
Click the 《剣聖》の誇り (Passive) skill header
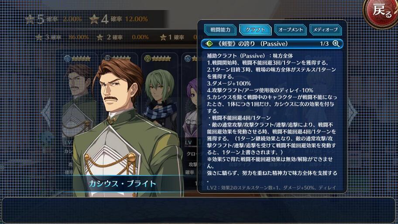pos(272,44)
